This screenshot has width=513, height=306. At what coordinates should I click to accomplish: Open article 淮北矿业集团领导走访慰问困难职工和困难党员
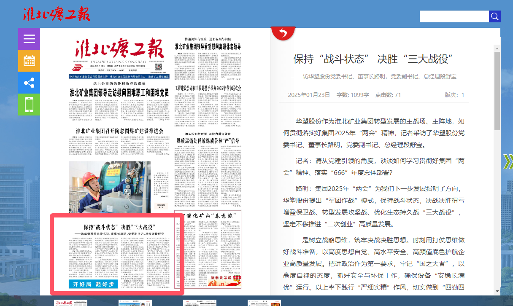point(120,93)
